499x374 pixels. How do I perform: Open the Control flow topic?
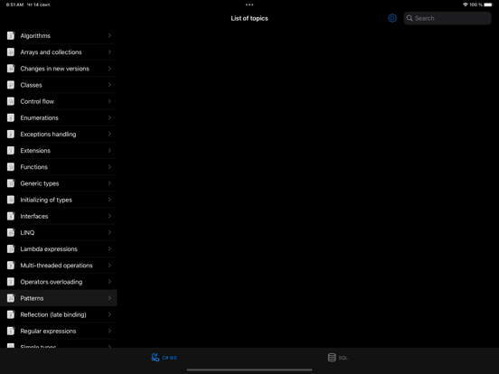point(59,101)
